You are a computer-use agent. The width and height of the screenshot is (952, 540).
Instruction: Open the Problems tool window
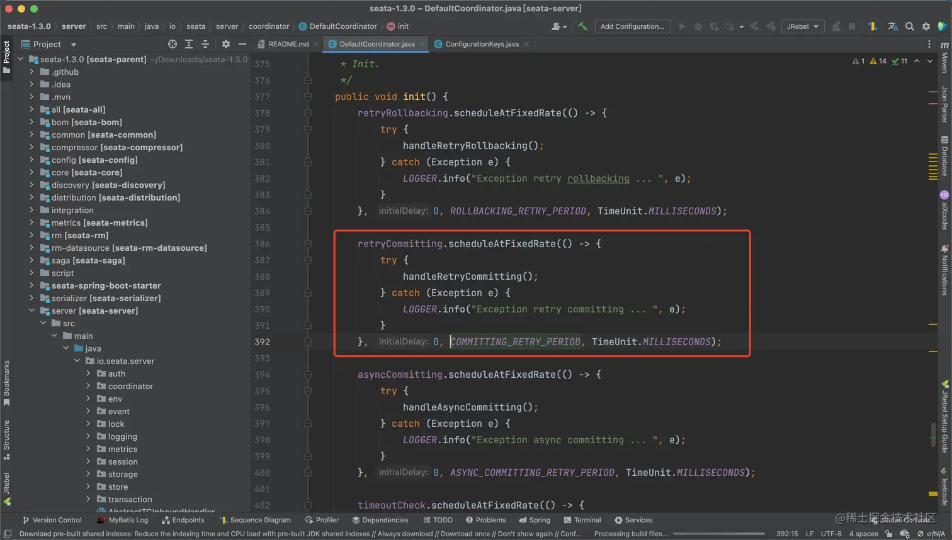point(485,520)
